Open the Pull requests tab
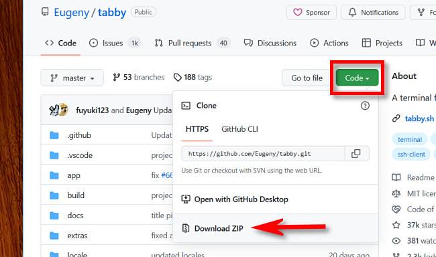Image resolution: width=436 pixels, height=257 pixels. coord(192,43)
